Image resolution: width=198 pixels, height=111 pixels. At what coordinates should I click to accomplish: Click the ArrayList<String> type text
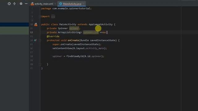pos(70,32)
